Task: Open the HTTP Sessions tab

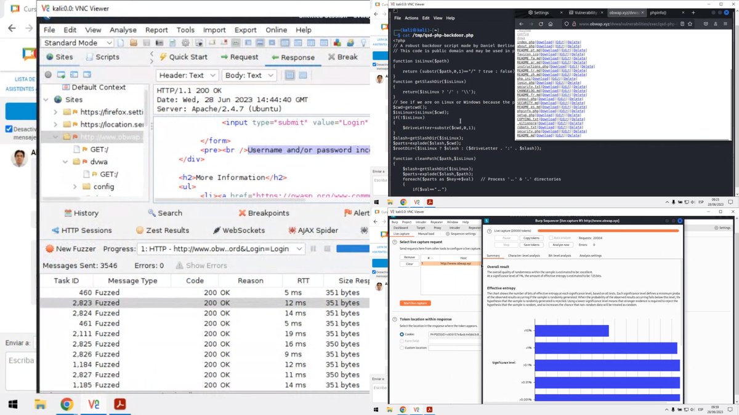Action: [x=82, y=230]
